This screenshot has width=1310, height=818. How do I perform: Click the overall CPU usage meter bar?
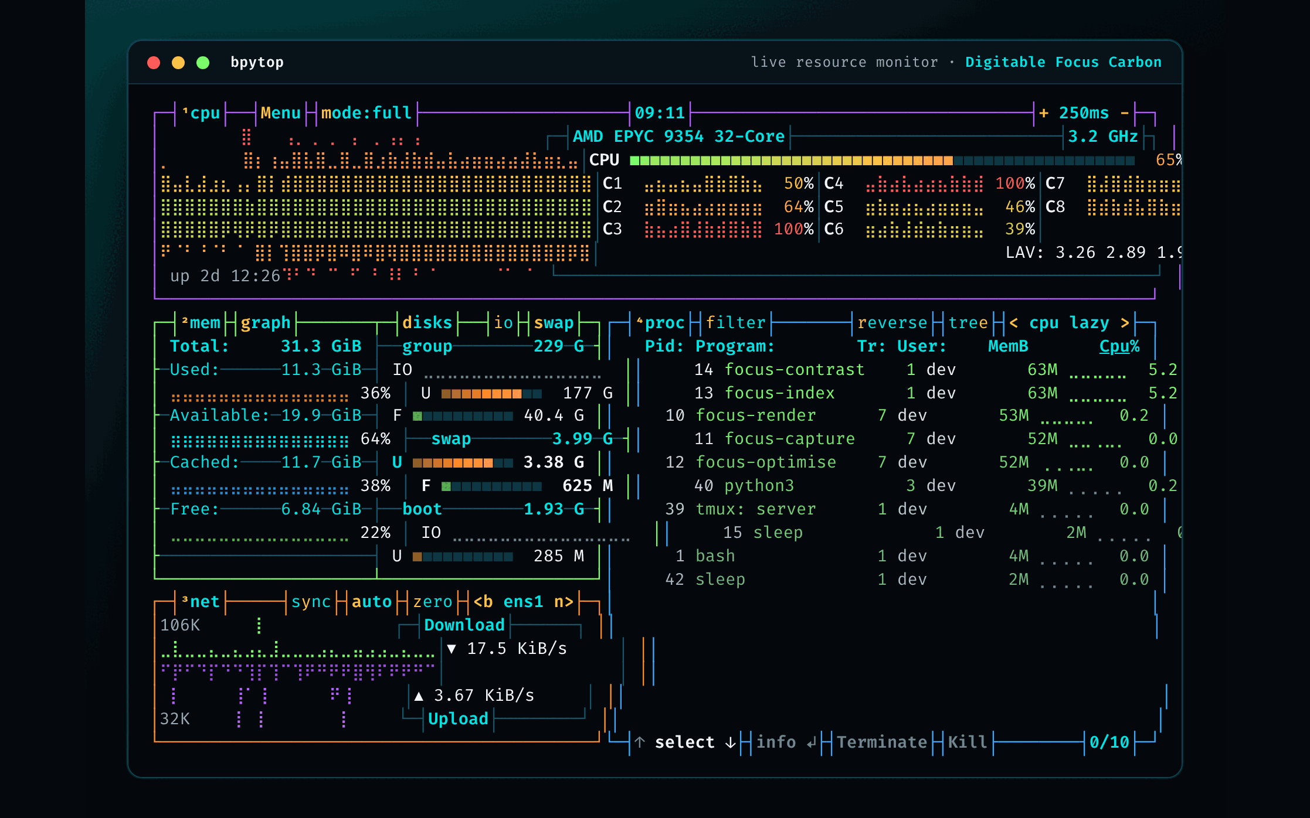pyautogui.click(x=882, y=160)
